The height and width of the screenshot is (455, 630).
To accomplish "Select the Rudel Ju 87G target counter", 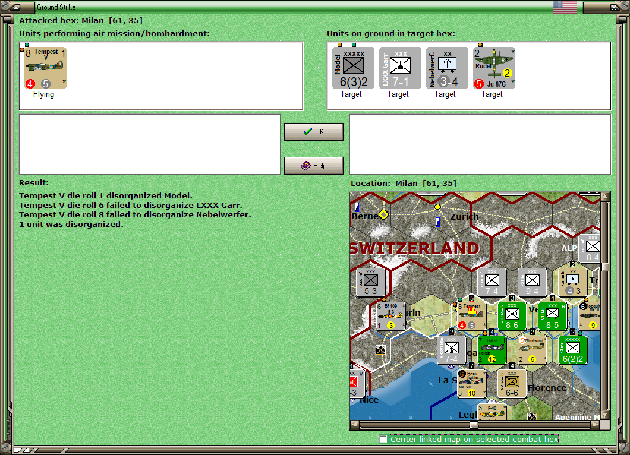I will (494, 68).
